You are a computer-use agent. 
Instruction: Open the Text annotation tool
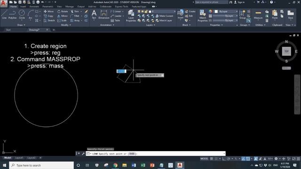[94, 15]
